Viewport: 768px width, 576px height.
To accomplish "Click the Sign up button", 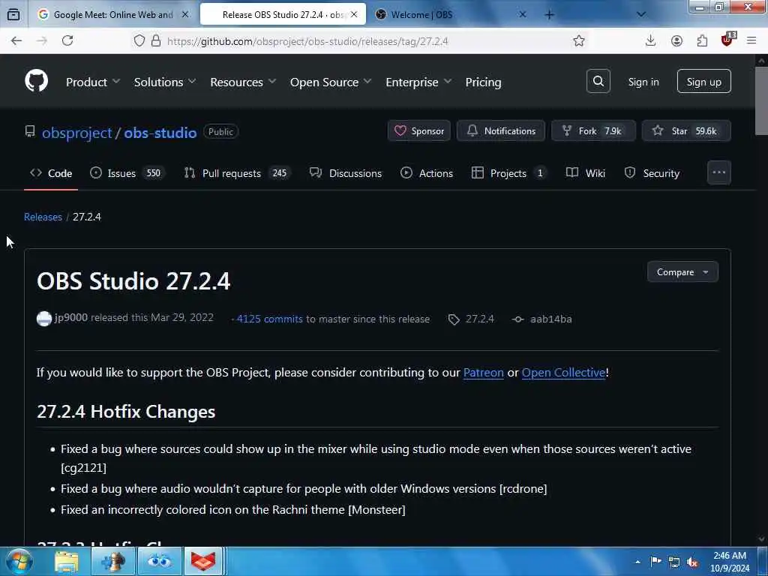I will [703, 81].
